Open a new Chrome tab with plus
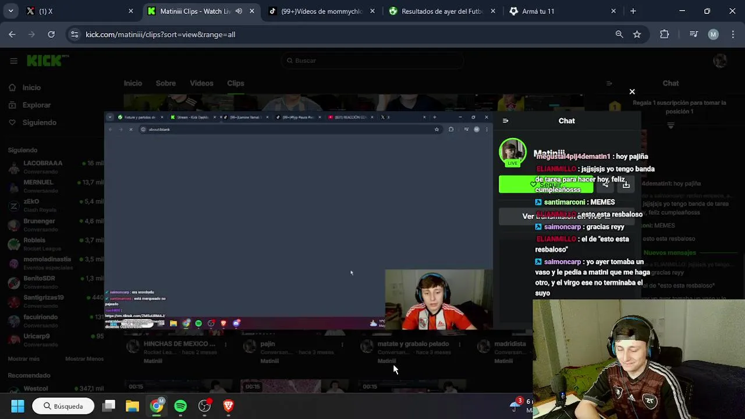 pos(633,11)
